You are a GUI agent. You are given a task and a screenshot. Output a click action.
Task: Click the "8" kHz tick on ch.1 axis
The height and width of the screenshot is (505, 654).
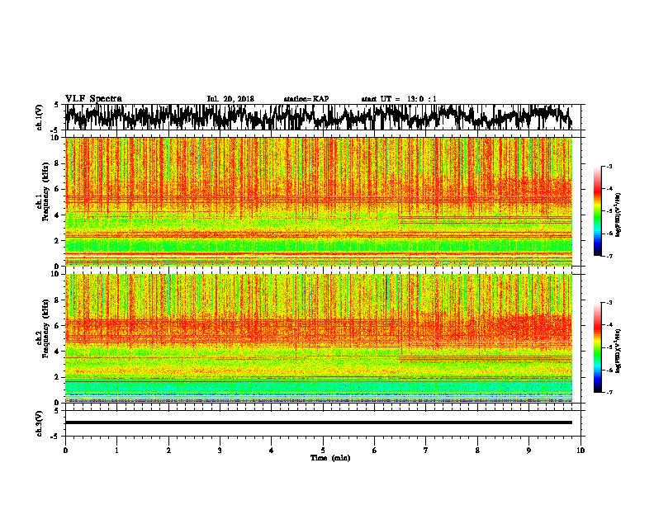(x=57, y=163)
